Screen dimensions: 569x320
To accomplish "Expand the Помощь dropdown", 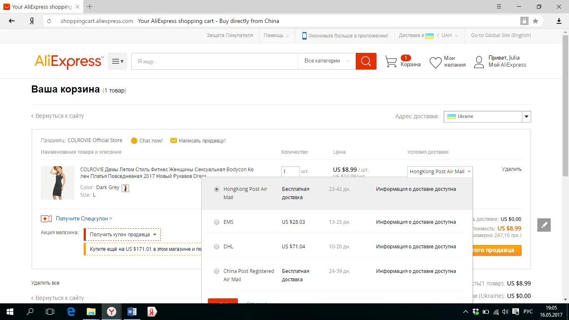I will tap(276, 35).
